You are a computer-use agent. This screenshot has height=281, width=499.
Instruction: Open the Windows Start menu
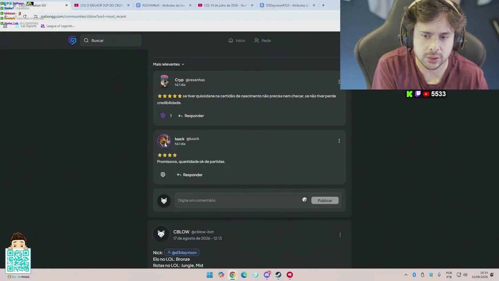(210, 275)
